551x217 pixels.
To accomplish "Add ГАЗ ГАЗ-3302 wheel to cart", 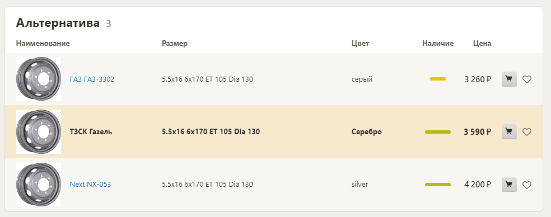I will (509, 79).
